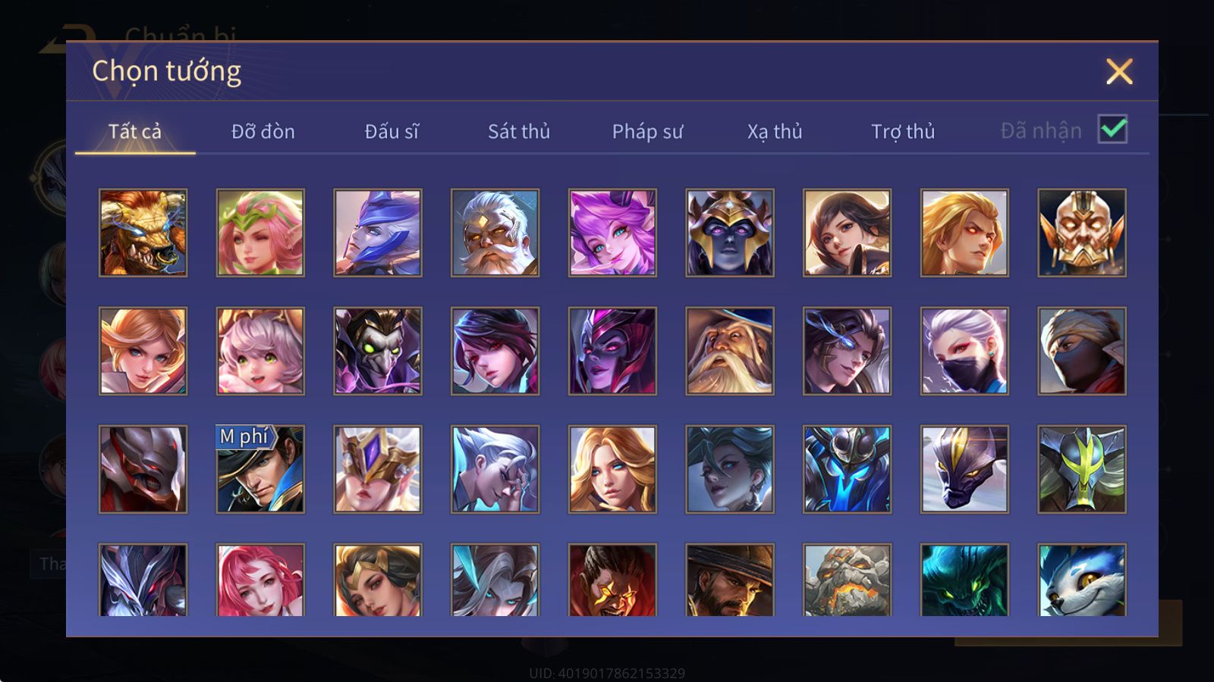Viewport: 1214px width, 682px height.
Task: Select the blonde woman hero portrait
Action: [612, 469]
